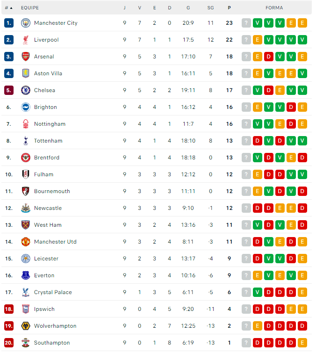
Task: Click Ipswich's red rank 18 badge
Action: [9, 309]
